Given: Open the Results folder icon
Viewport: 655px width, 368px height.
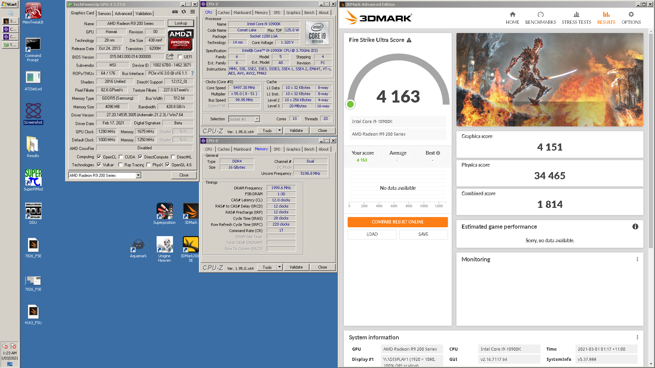Looking at the screenshot, I should tap(33, 147).
